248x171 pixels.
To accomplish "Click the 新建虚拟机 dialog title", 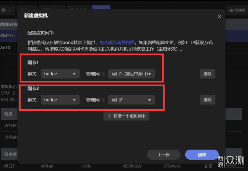I will pos(36,16).
